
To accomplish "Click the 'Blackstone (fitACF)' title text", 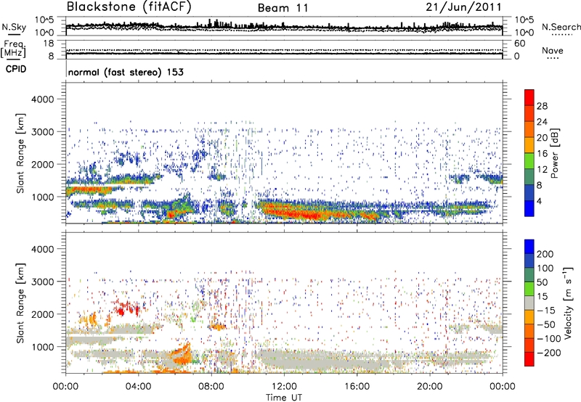I will point(129,7).
